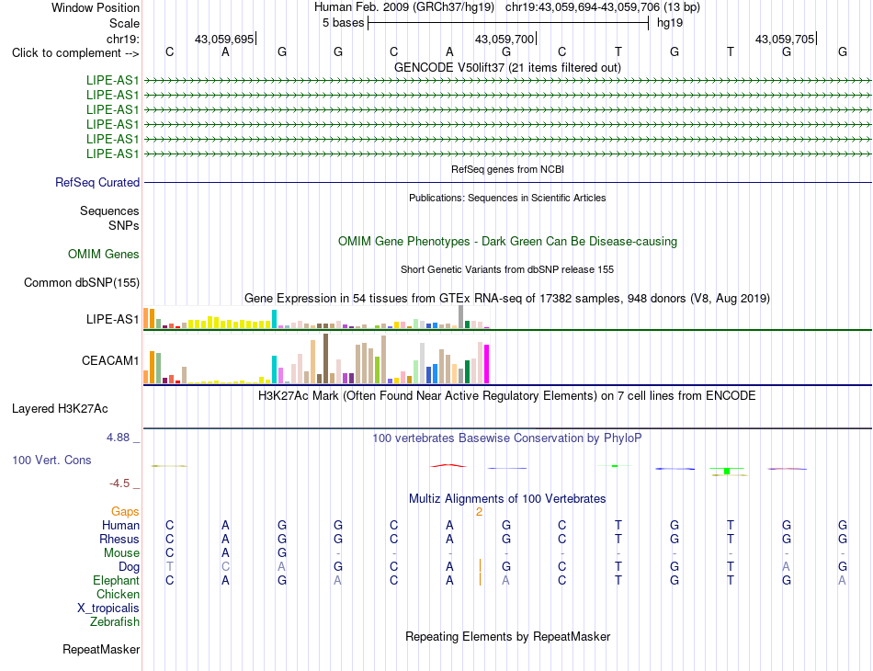Click the magenta bar in CEACAM1 expression chart

(x=487, y=364)
